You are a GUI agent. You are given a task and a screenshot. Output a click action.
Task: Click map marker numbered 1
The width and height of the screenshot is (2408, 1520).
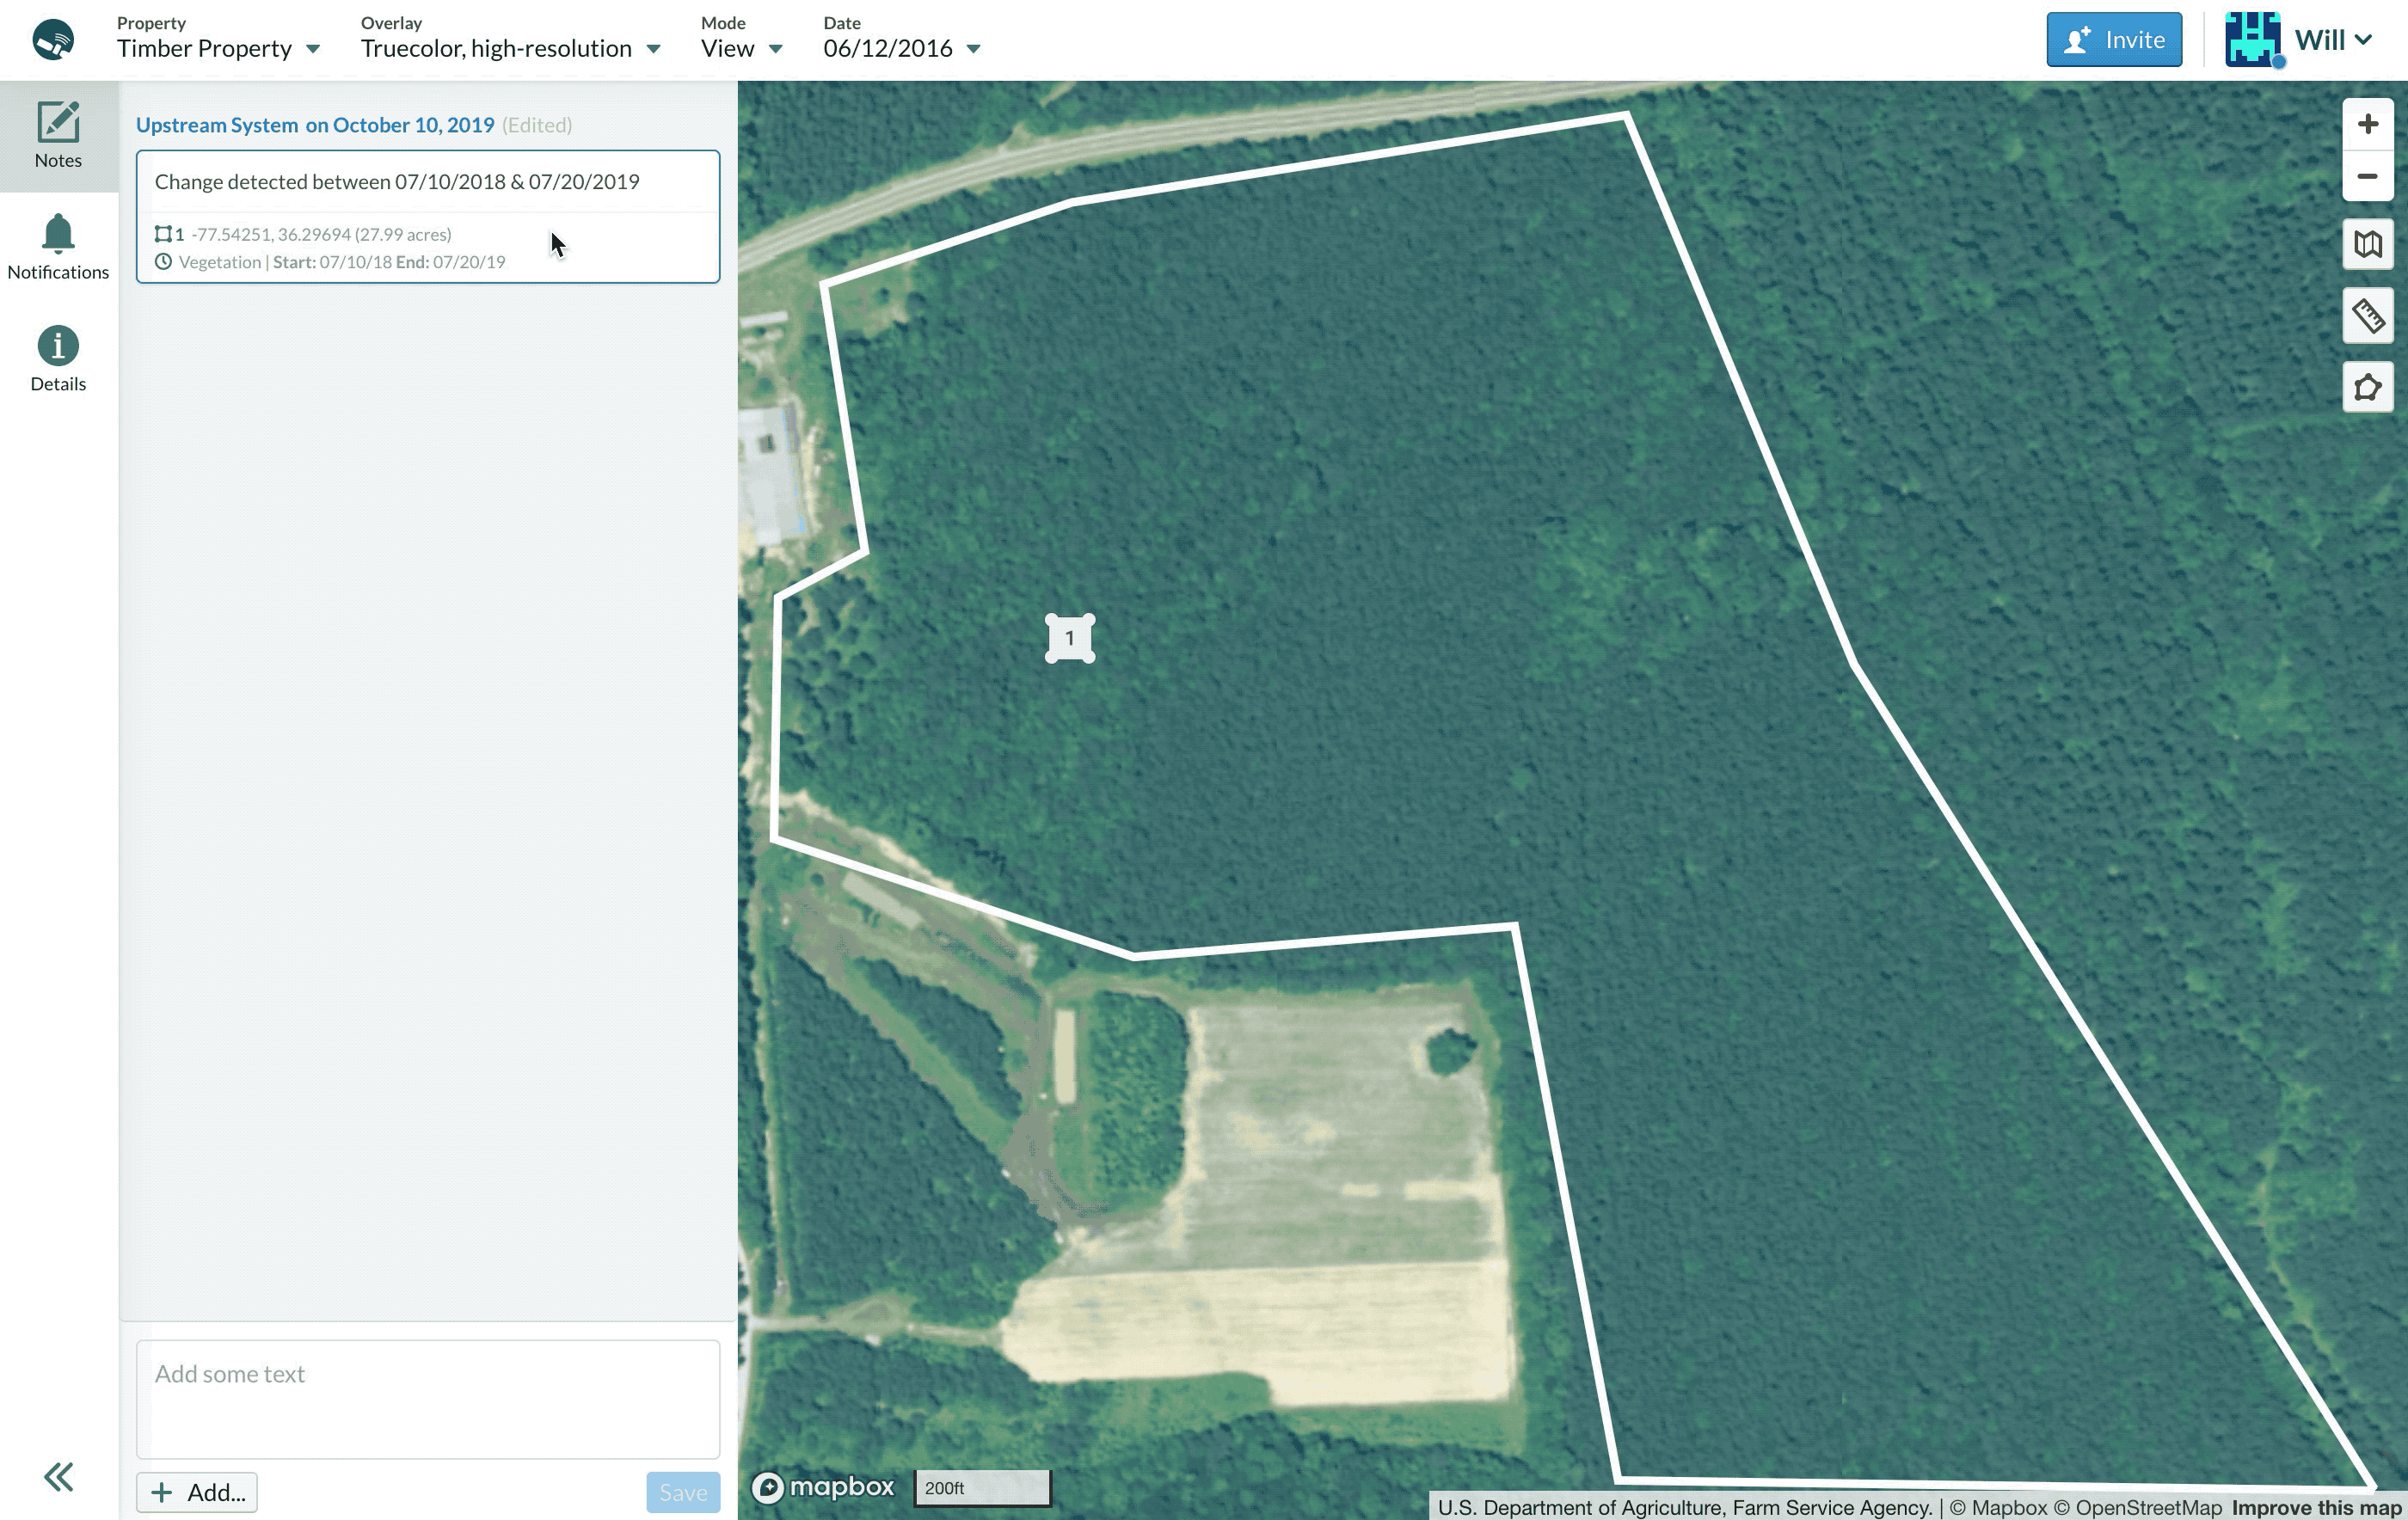(1069, 638)
